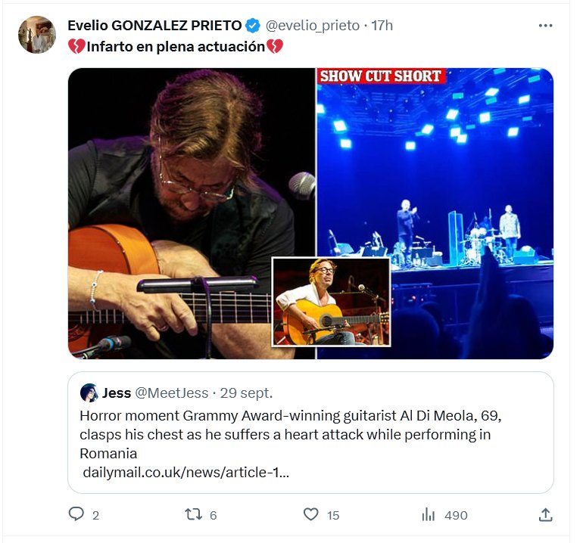583x543 pixels.
Task: Open the view analytics bar chart icon
Action: 429,514
